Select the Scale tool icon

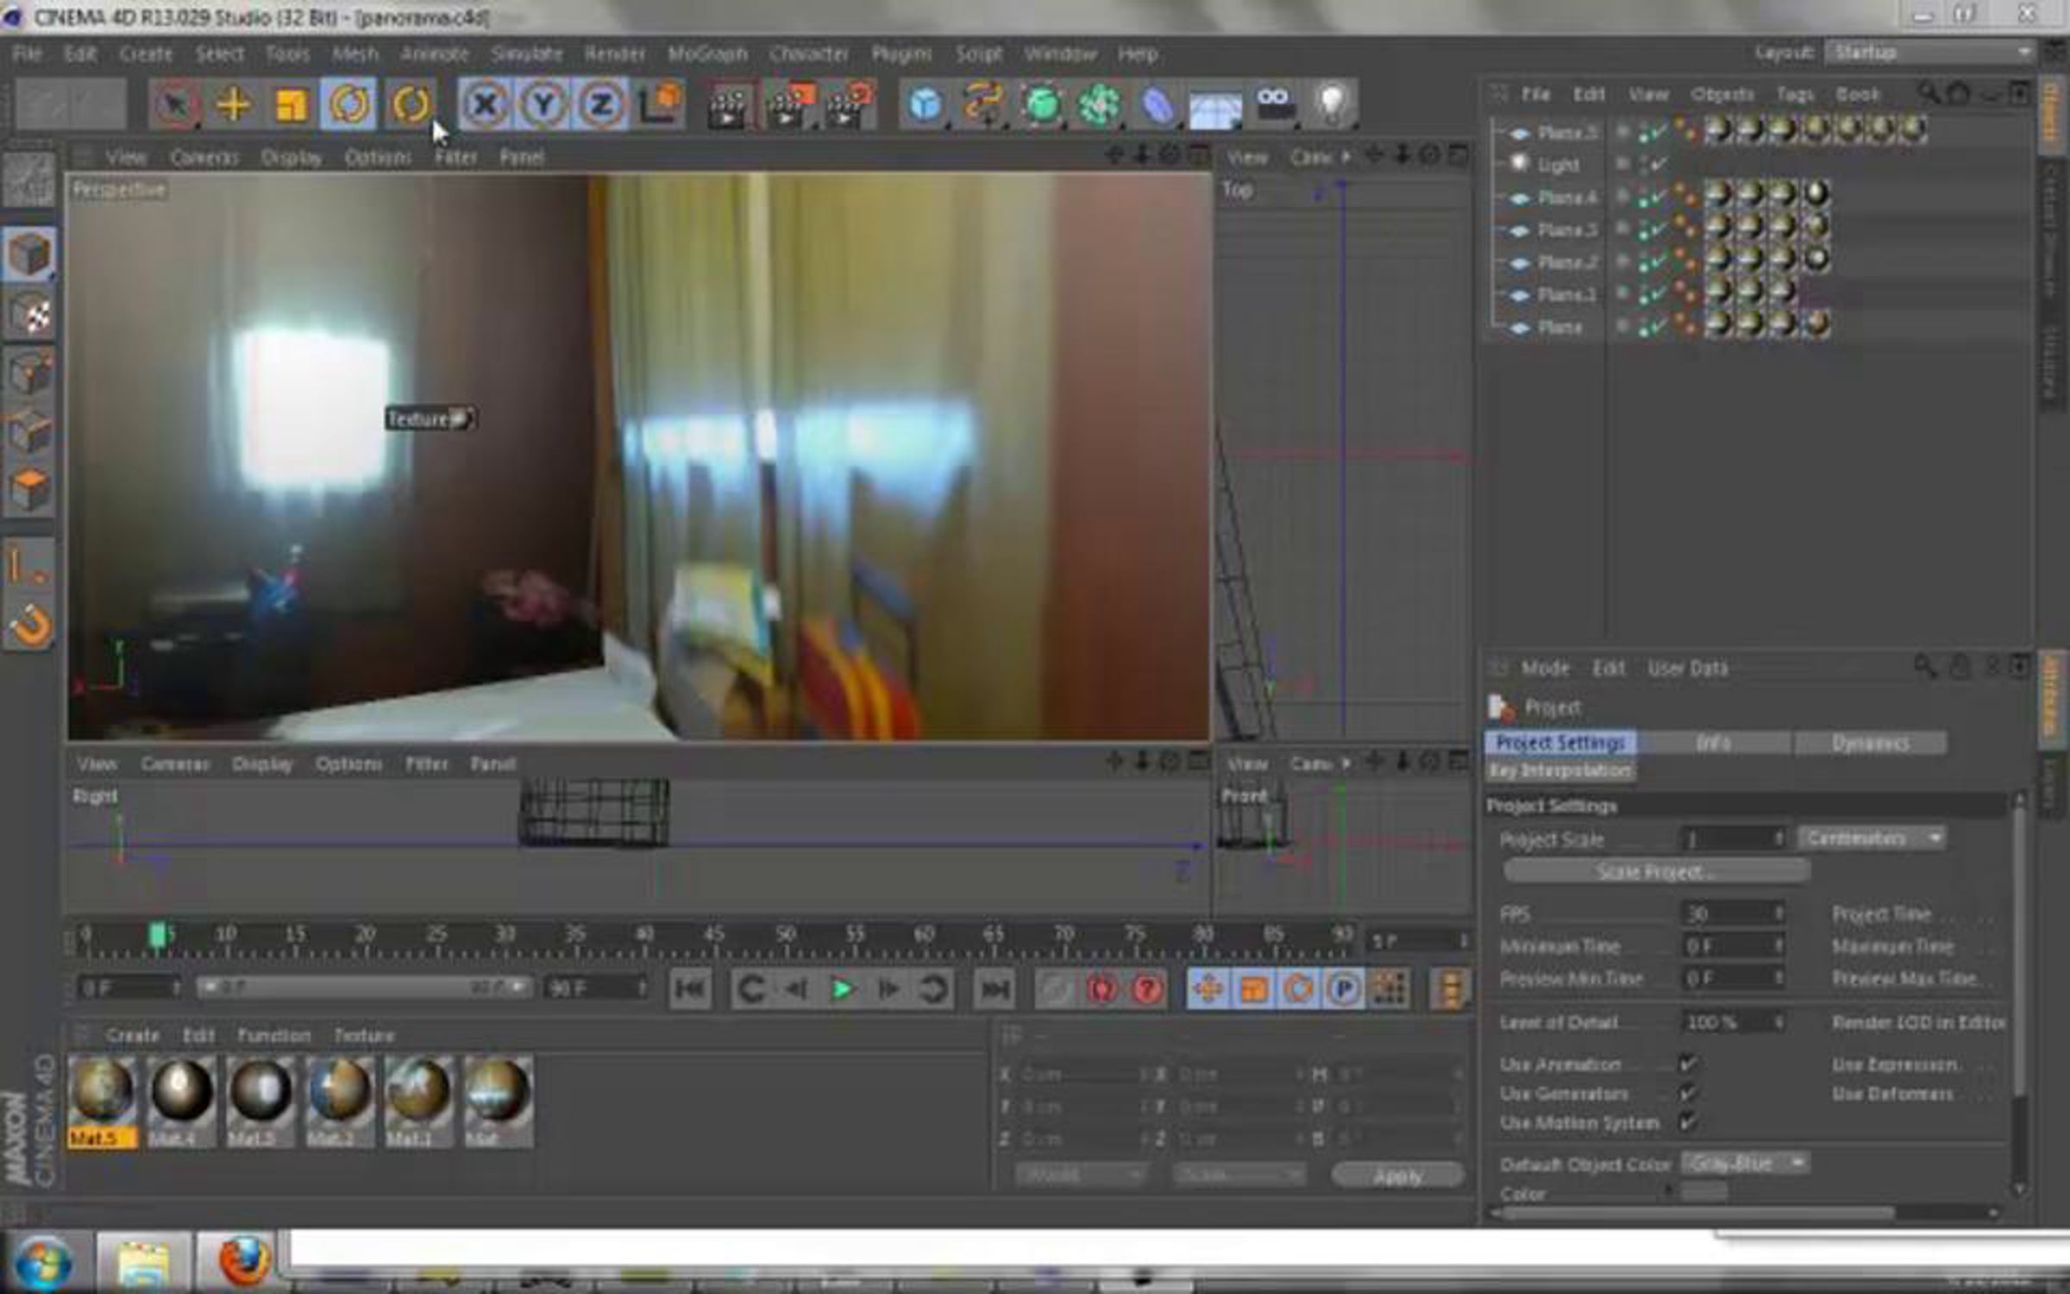[291, 105]
